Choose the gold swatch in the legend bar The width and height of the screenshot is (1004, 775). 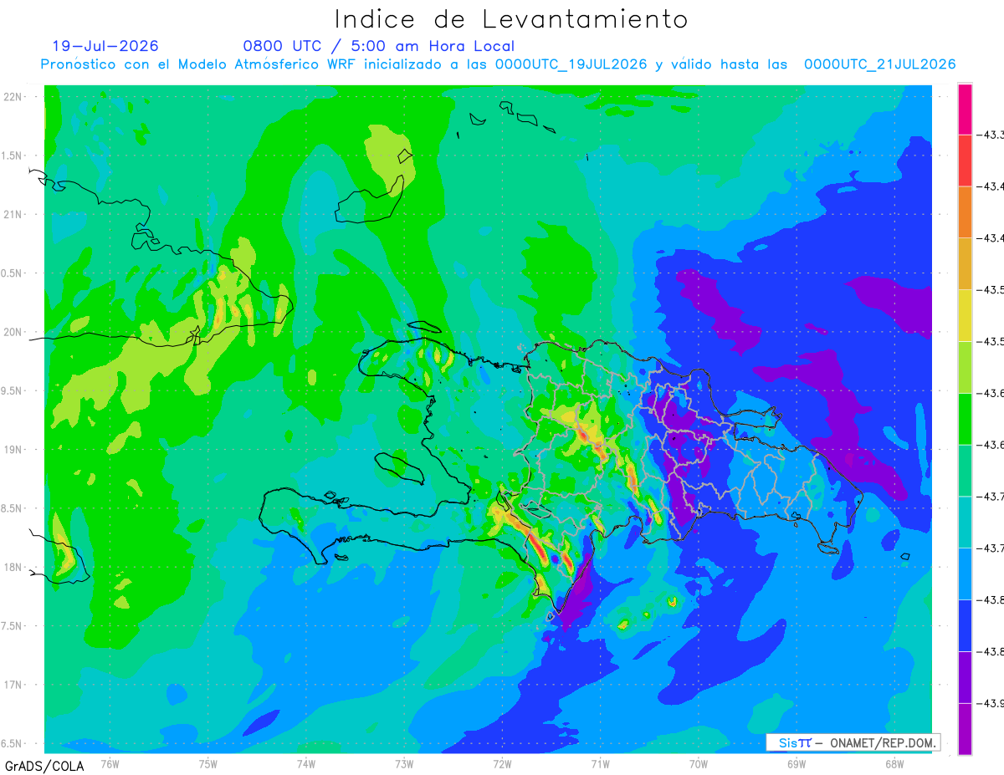[965, 264]
